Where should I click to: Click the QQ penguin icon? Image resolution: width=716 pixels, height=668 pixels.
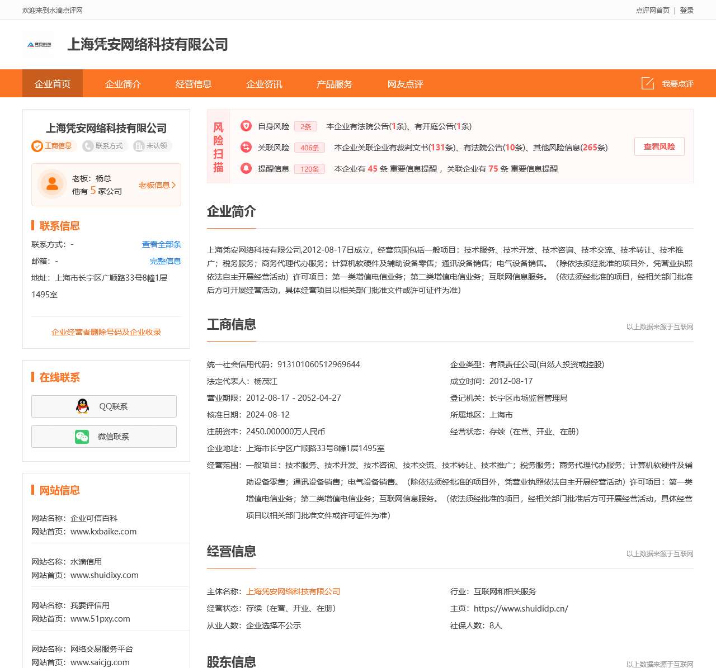click(83, 406)
